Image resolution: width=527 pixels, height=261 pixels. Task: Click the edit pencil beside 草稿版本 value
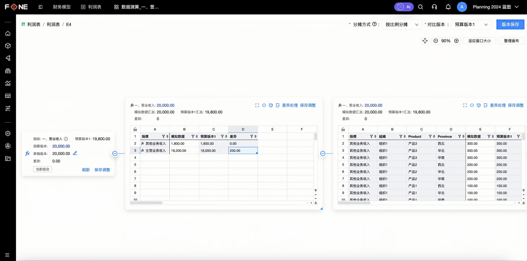point(75,153)
